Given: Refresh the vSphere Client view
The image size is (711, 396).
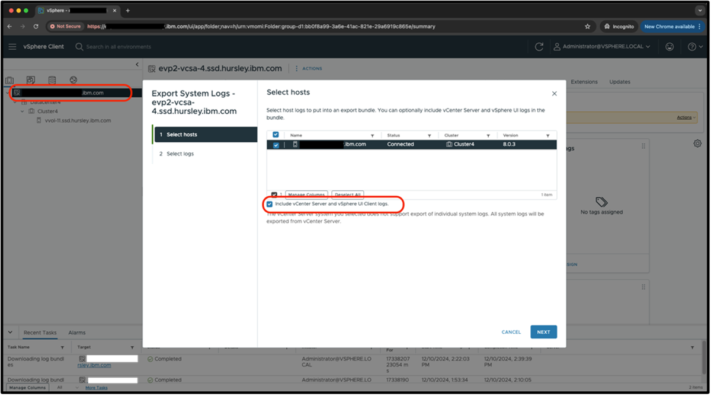Looking at the screenshot, I should [x=539, y=47].
